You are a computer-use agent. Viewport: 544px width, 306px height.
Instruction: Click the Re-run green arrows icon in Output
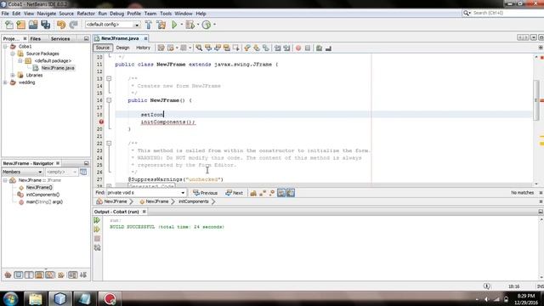(97, 220)
